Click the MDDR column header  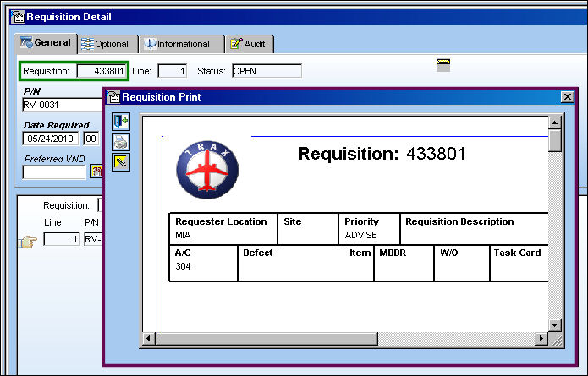[x=393, y=253]
